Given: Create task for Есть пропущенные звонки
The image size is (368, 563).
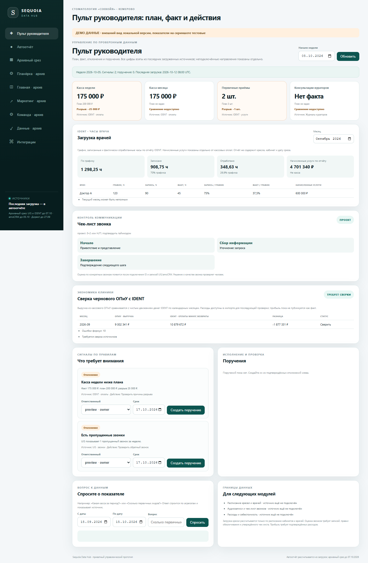Looking at the screenshot, I should click(186, 463).
